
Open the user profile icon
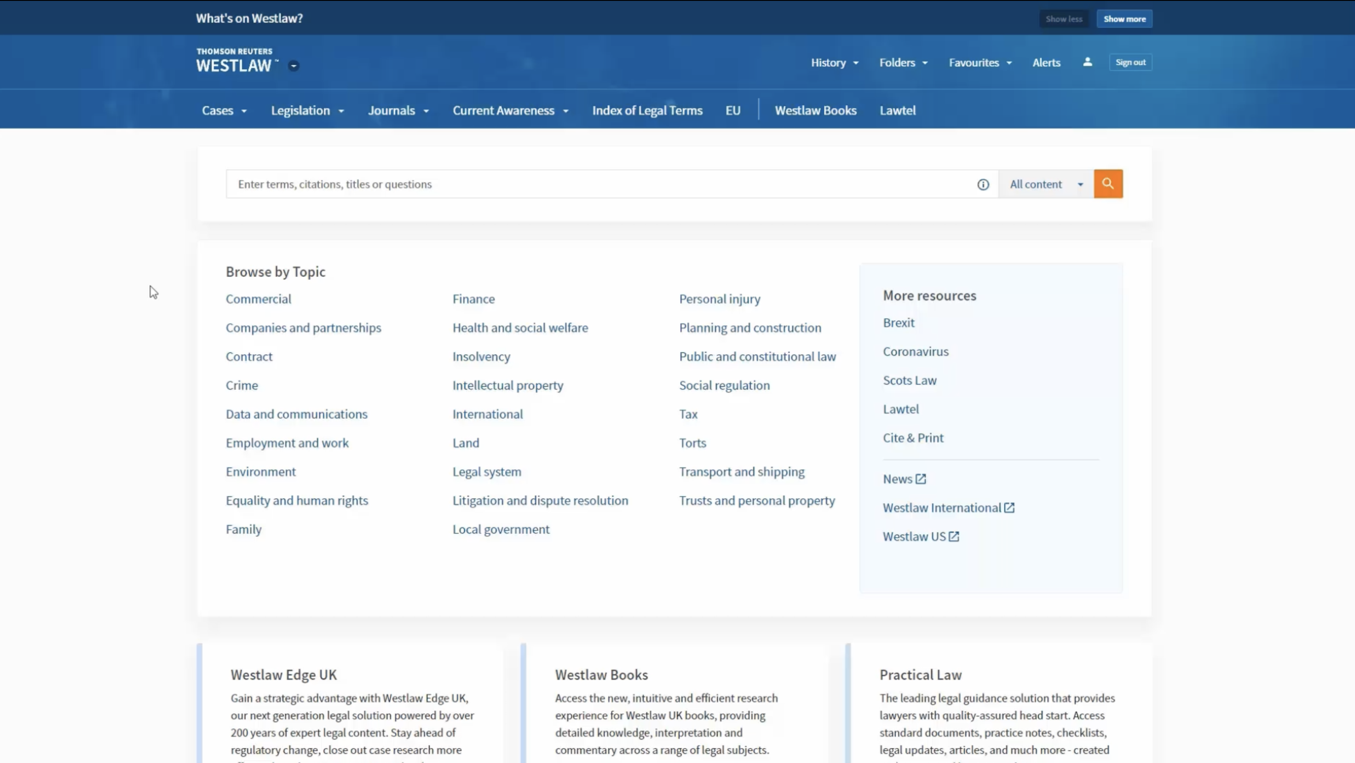[1087, 62]
